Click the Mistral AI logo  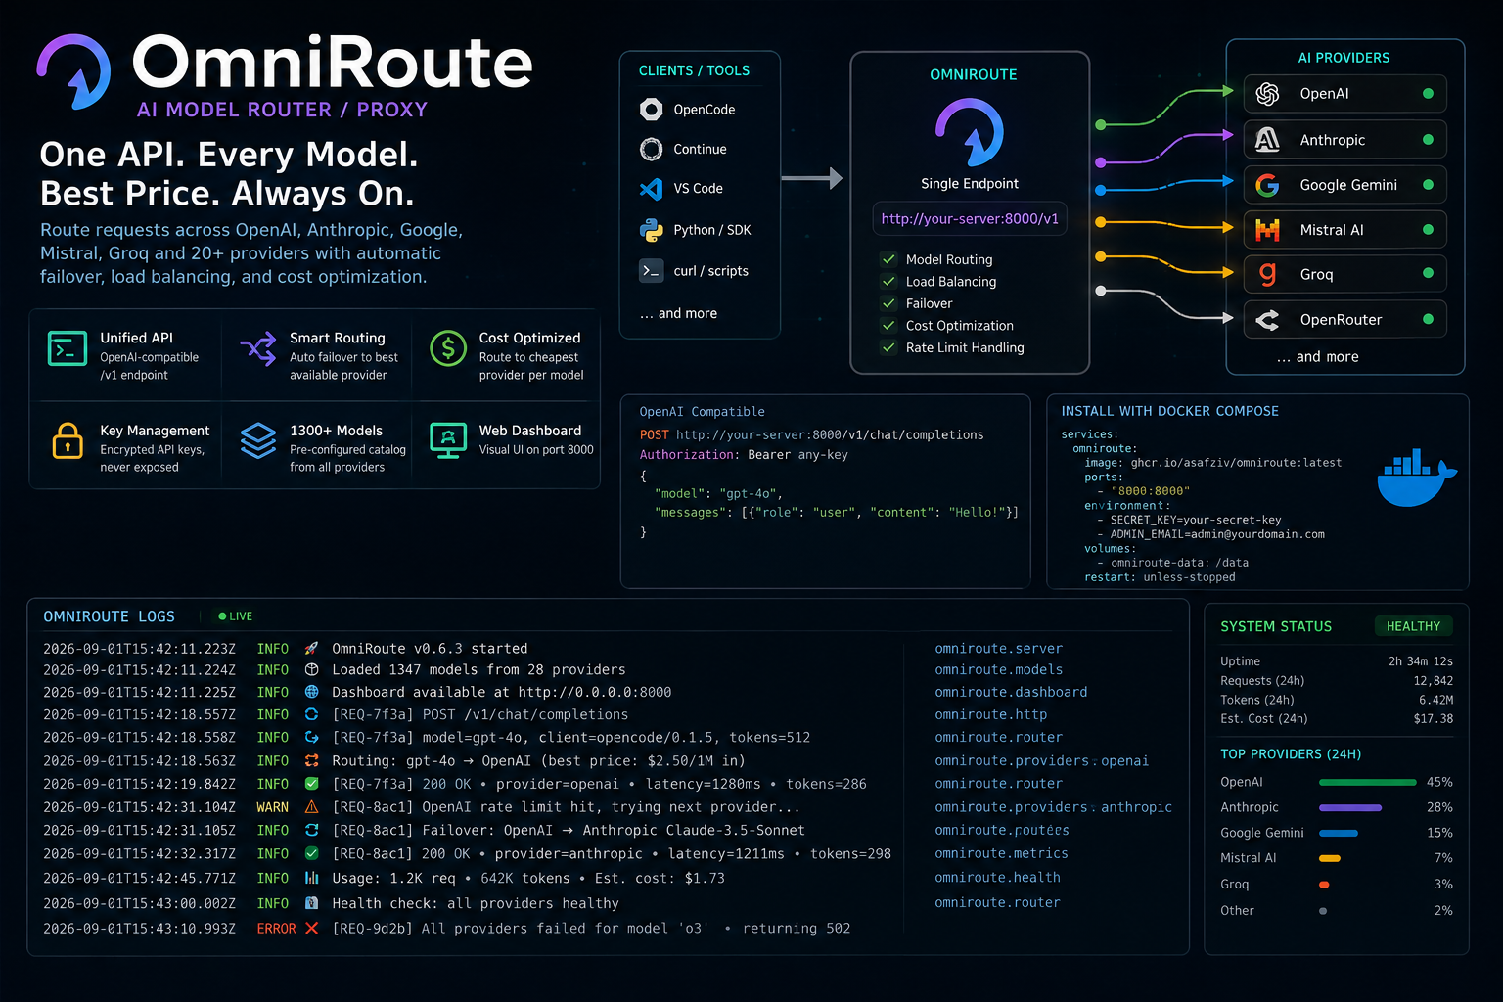pos(1267,230)
